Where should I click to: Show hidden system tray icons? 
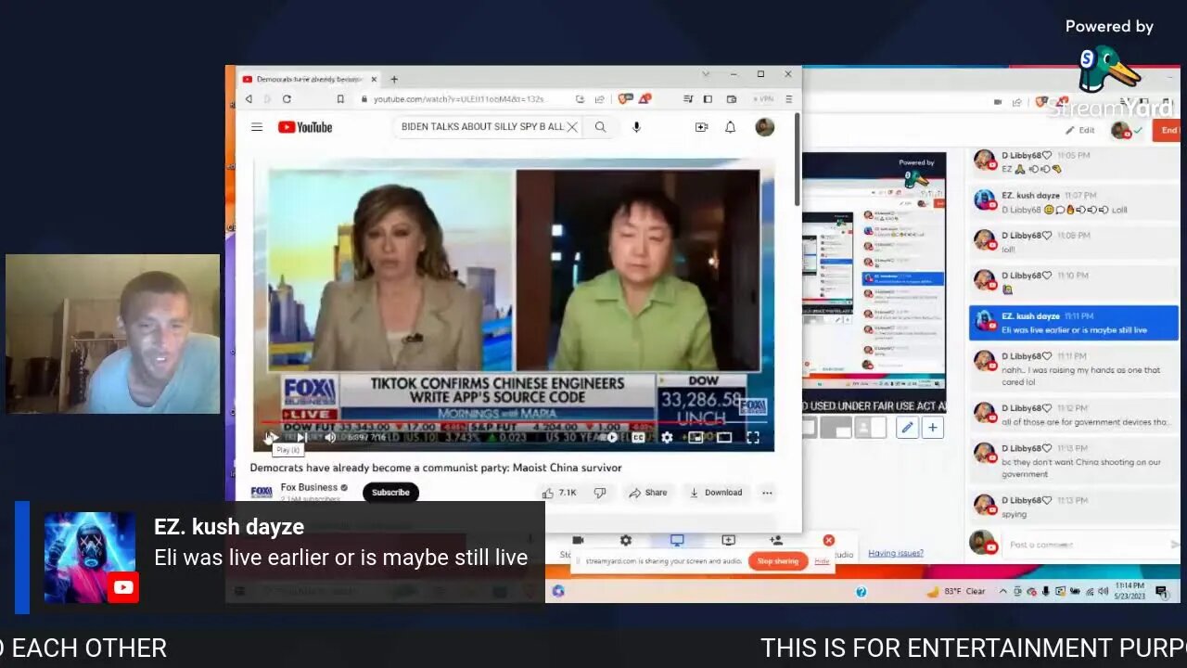[1003, 591]
